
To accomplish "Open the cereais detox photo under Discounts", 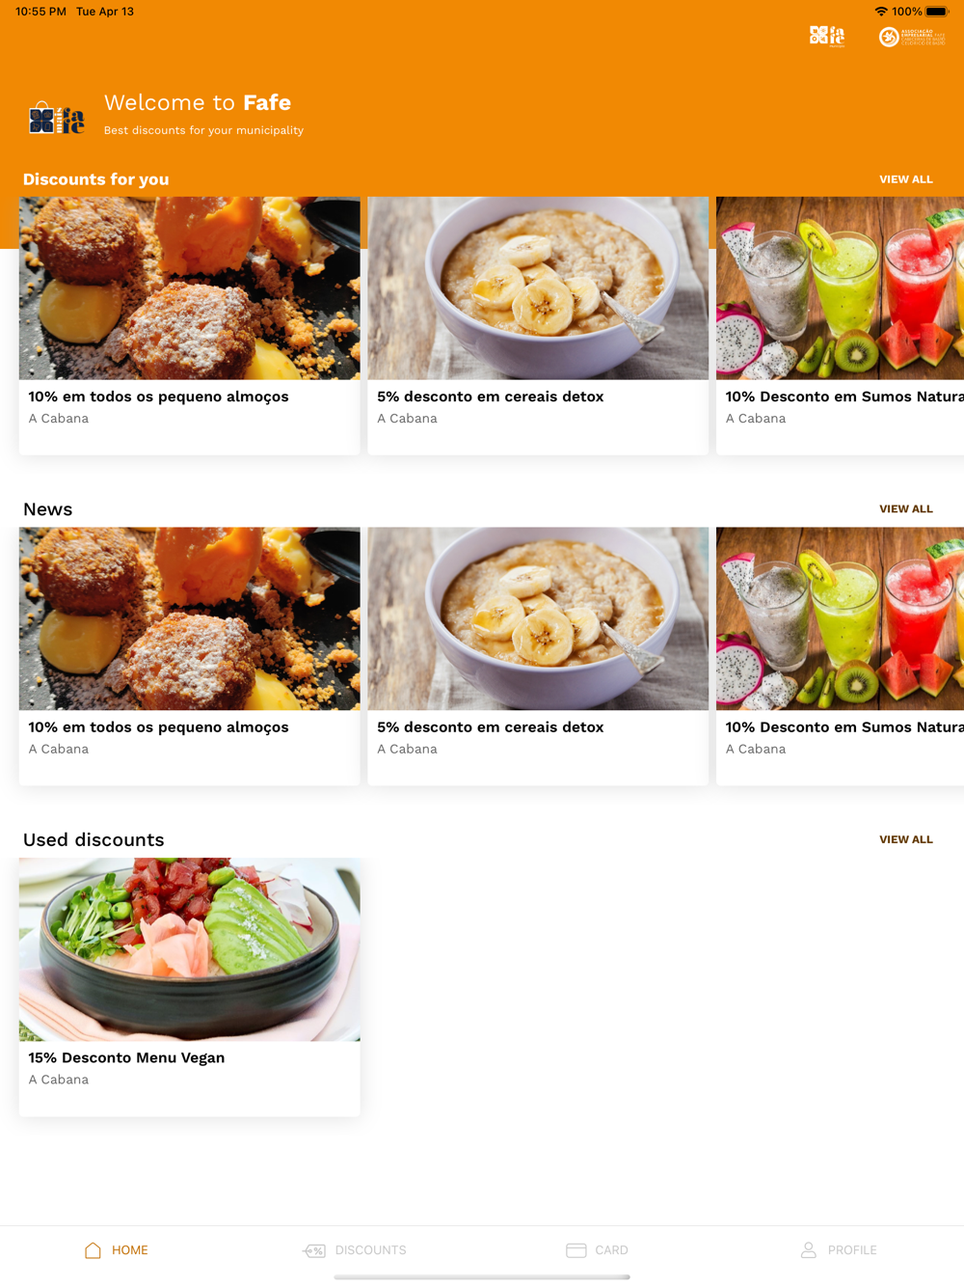I will pos(538,288).
